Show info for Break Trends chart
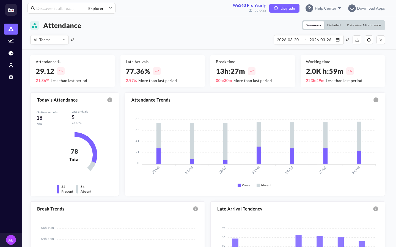This screenshot has height=247, width=396. pyautogui.click(x=196, y=209)
